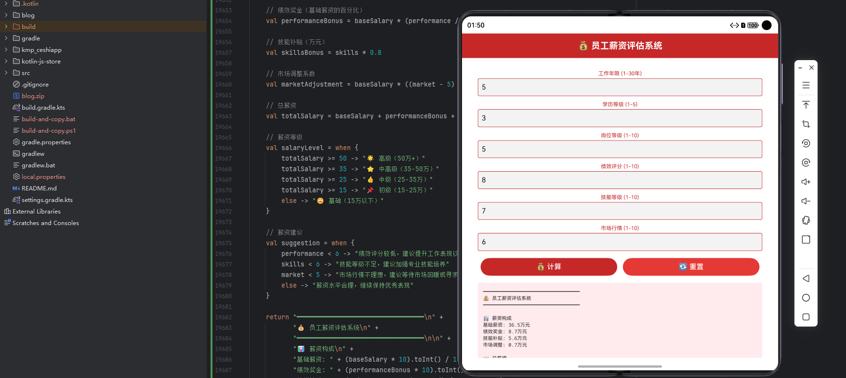Rotate the emulator counter-clockwise
Image resolution: width=846 pixels, height=378 pixels.
point(806,143)
